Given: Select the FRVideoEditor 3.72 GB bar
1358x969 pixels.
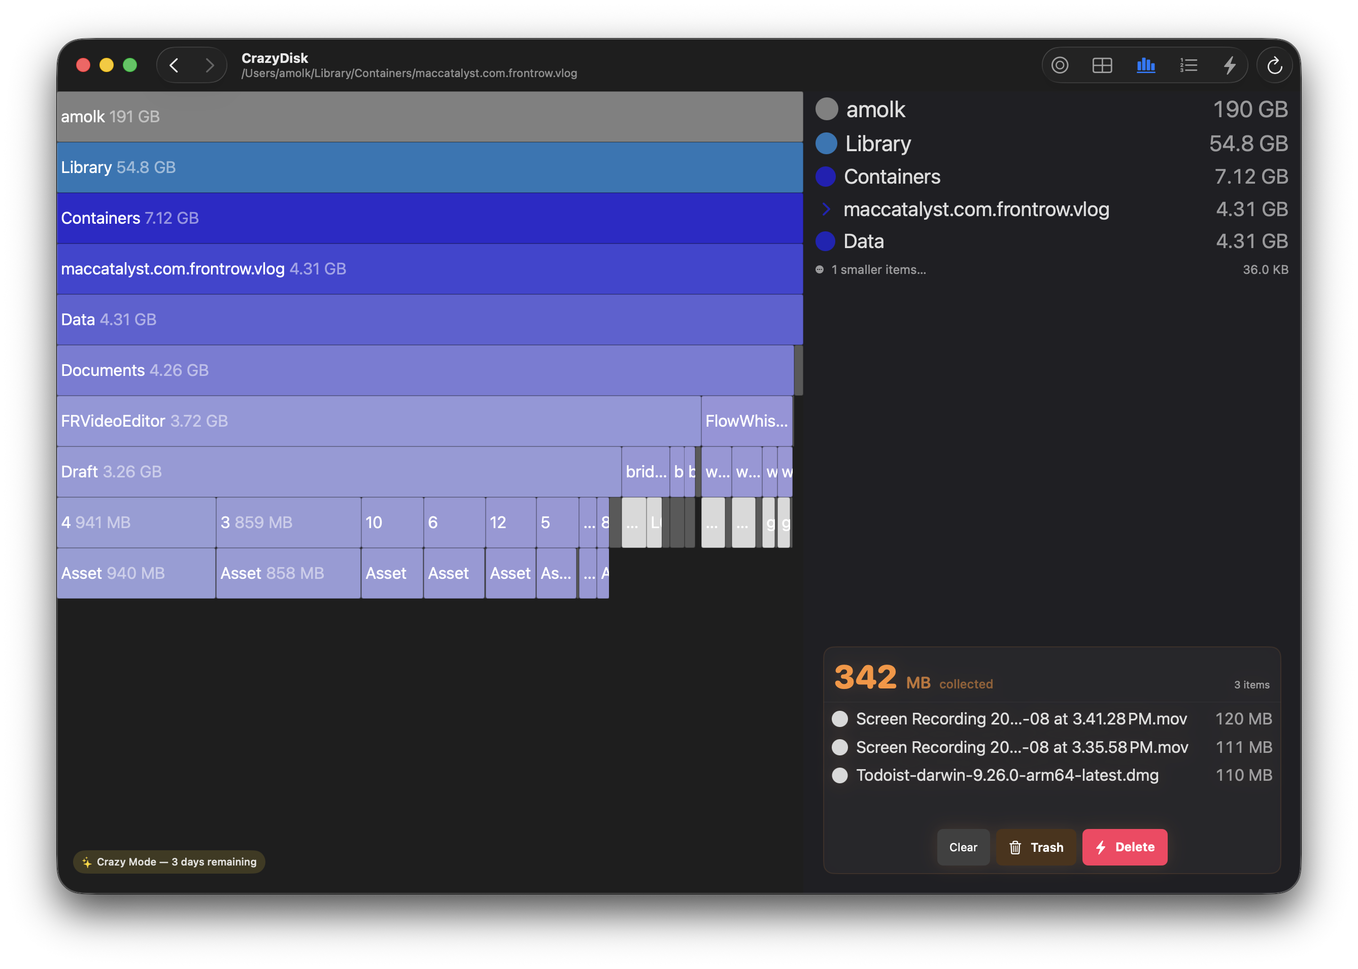Looking at the screenshot, I should [x=378, y=421].
